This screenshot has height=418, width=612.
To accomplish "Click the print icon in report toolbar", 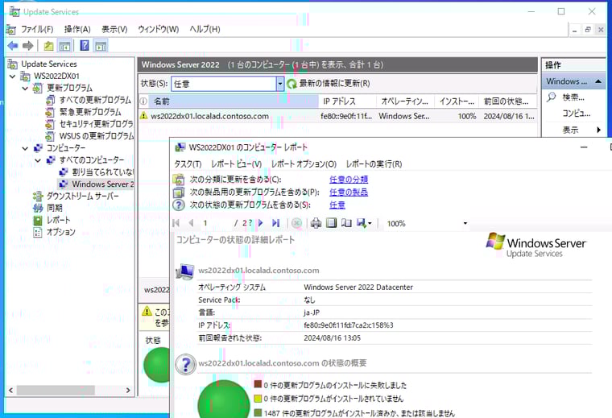I will 316,223.
